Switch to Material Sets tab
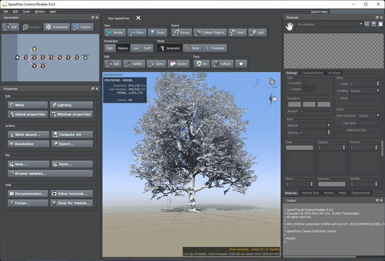This screenshot has height=261, width=385. (x=310, y=193)
